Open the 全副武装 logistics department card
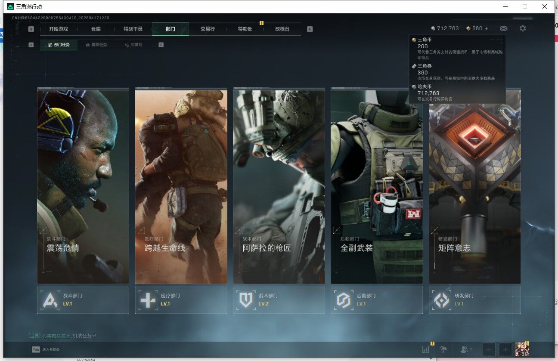This screenshot has height=361, width=558. pyautogui.click(x=377, y=187)
